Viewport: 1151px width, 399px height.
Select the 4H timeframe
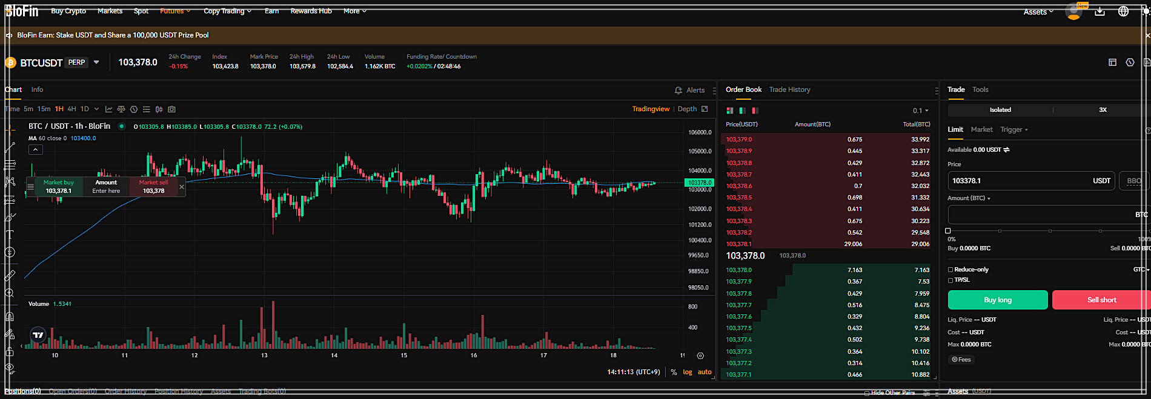point(71,109)
